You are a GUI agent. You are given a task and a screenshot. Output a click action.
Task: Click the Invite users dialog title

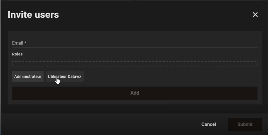pos(33,14)
